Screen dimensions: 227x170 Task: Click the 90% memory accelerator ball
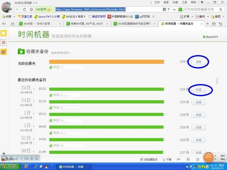click(x=208, y=157)
